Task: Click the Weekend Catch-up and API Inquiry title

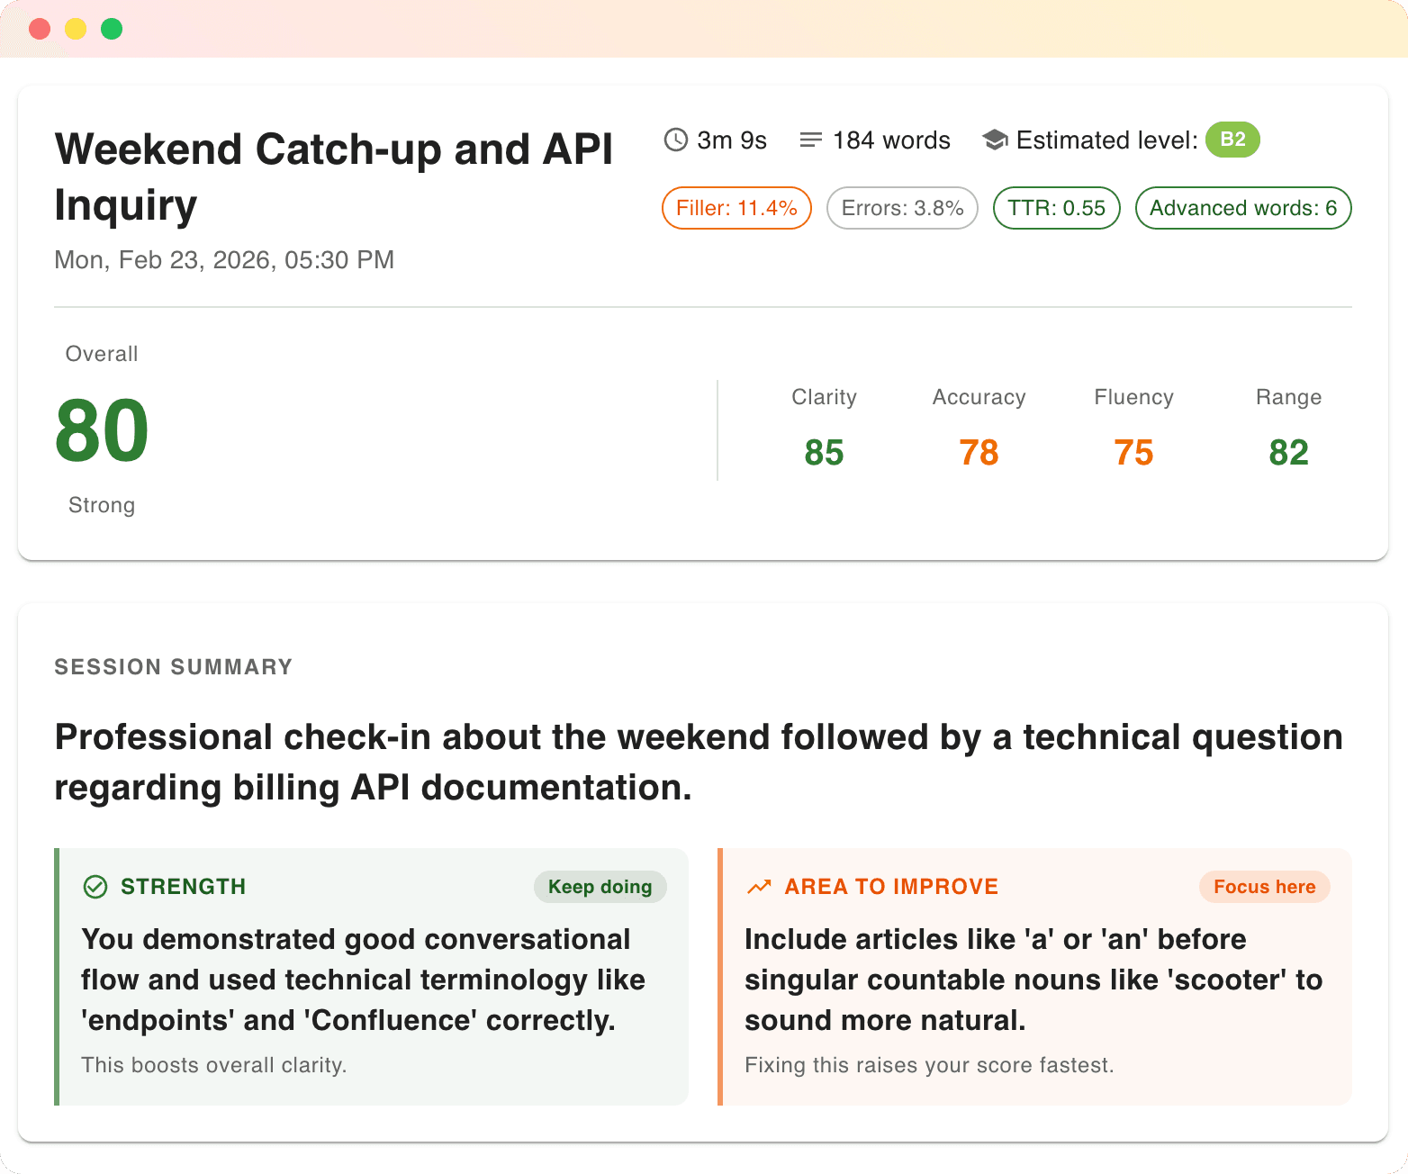Action: [x=333, y=176]
